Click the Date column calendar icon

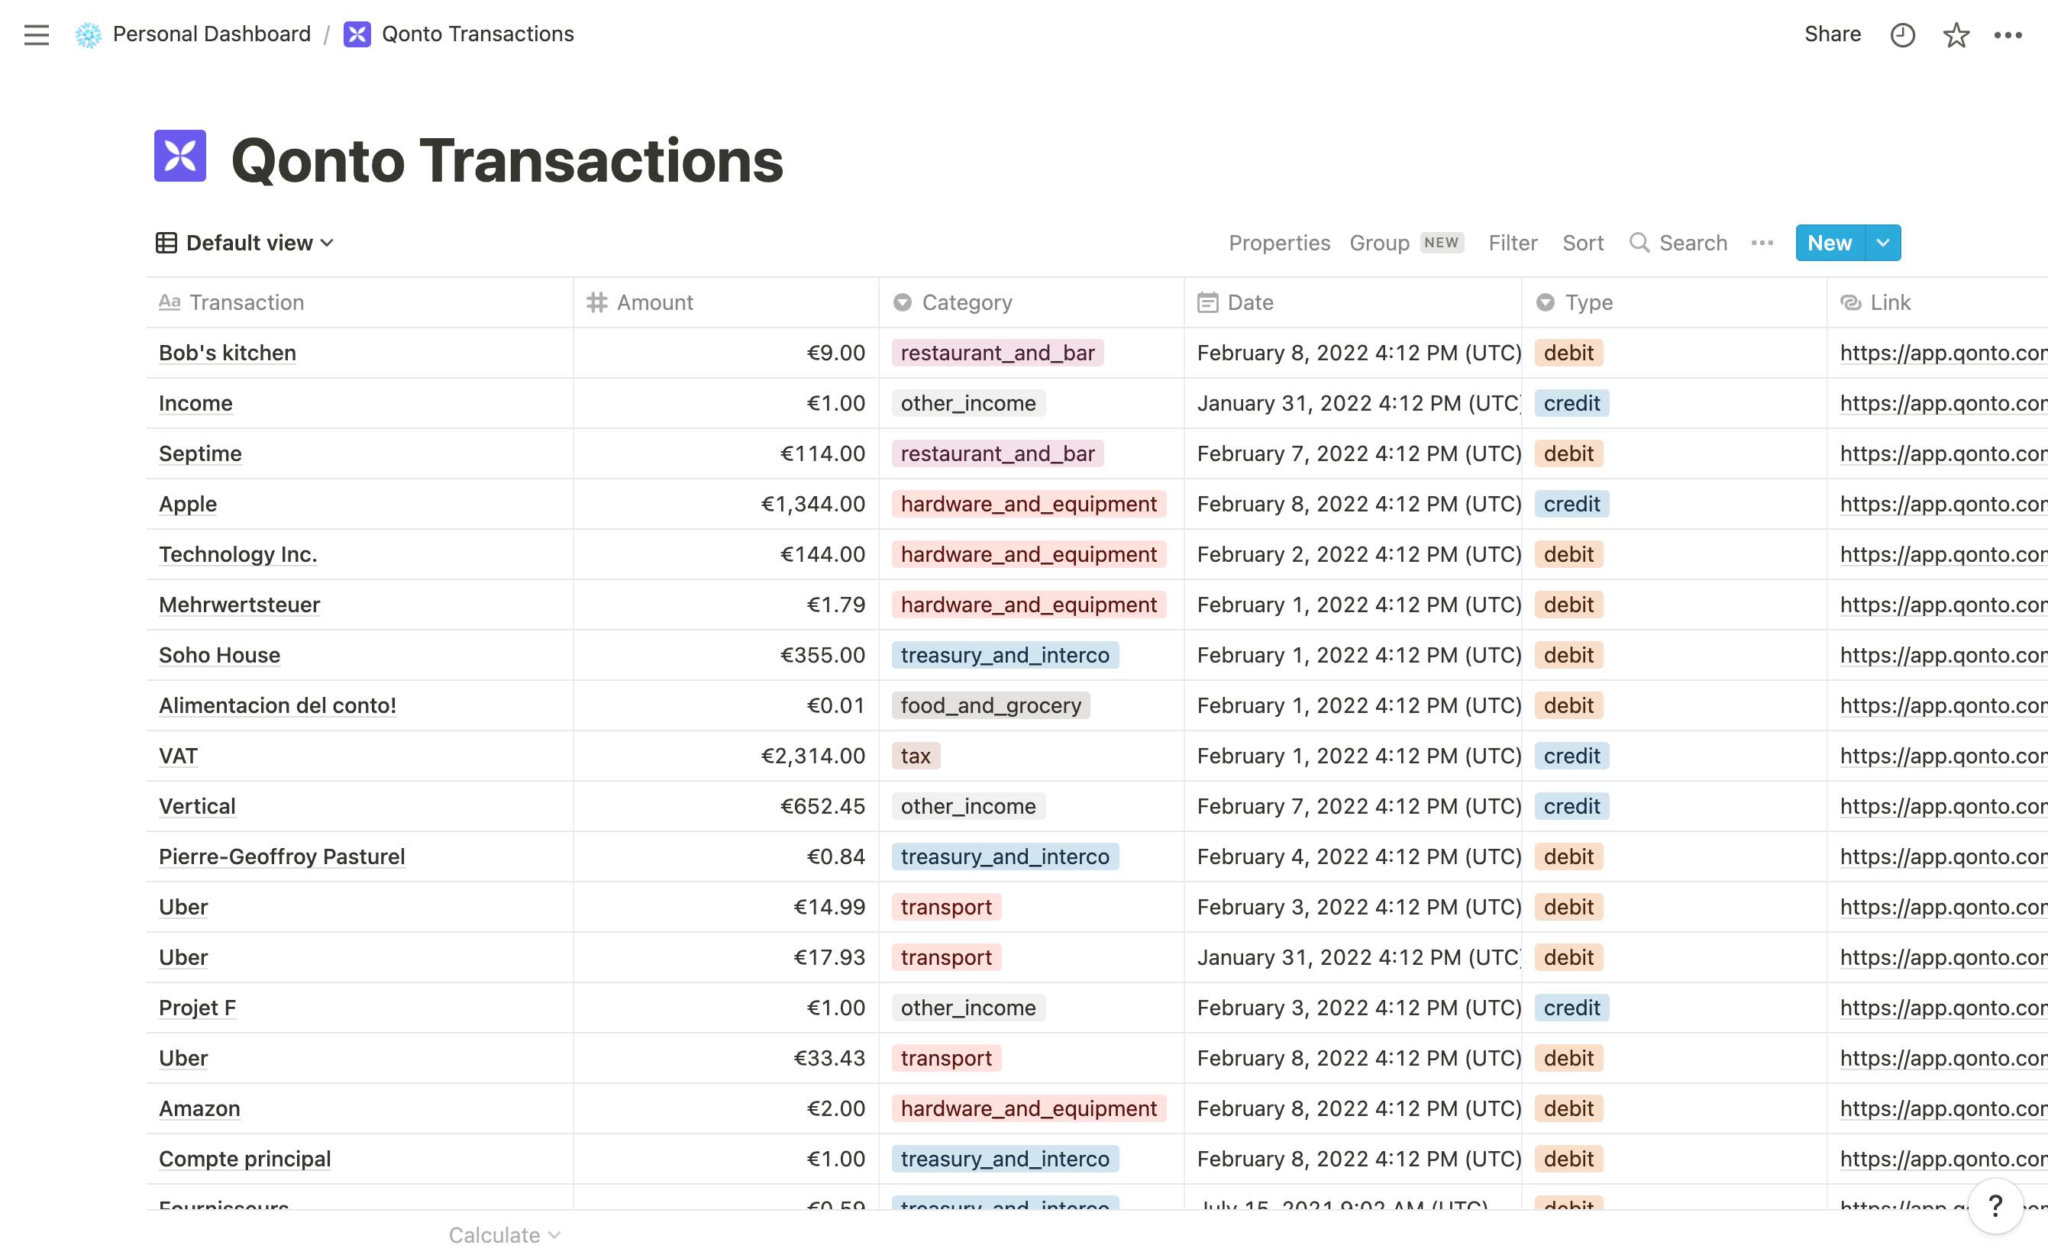coord(1207,302)
